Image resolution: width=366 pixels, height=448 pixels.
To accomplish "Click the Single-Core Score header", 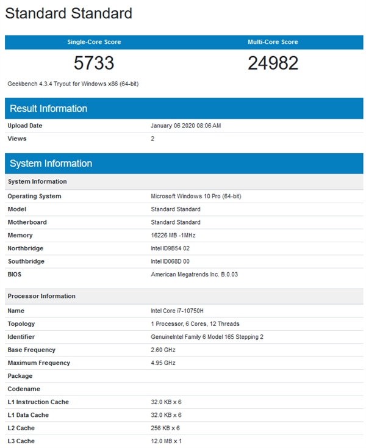I will pos(94,42).
